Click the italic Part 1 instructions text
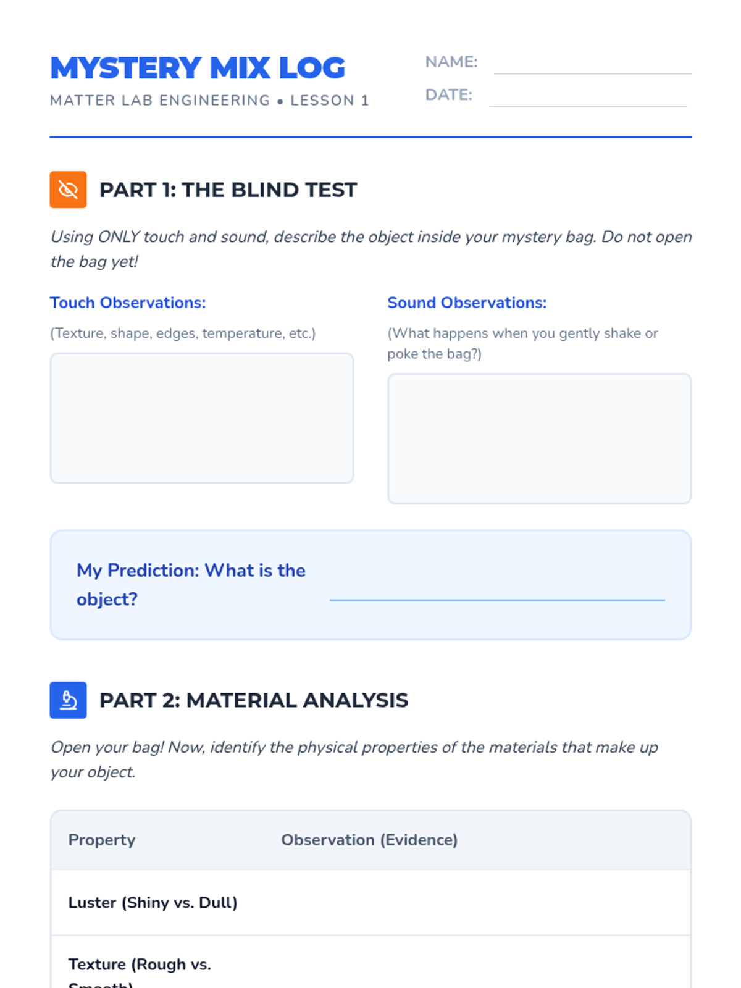Screen dimensions: 741x988 point(371,249)
